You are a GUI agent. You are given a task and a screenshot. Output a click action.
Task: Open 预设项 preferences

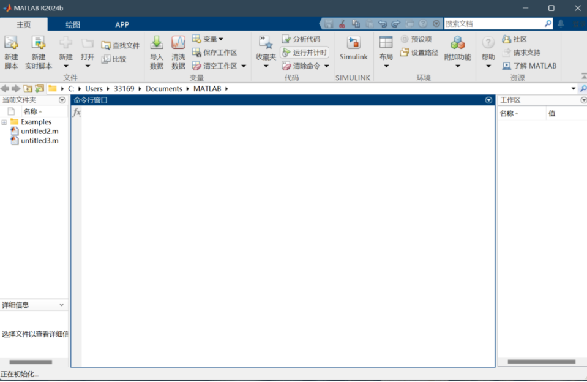click(416, 39)
